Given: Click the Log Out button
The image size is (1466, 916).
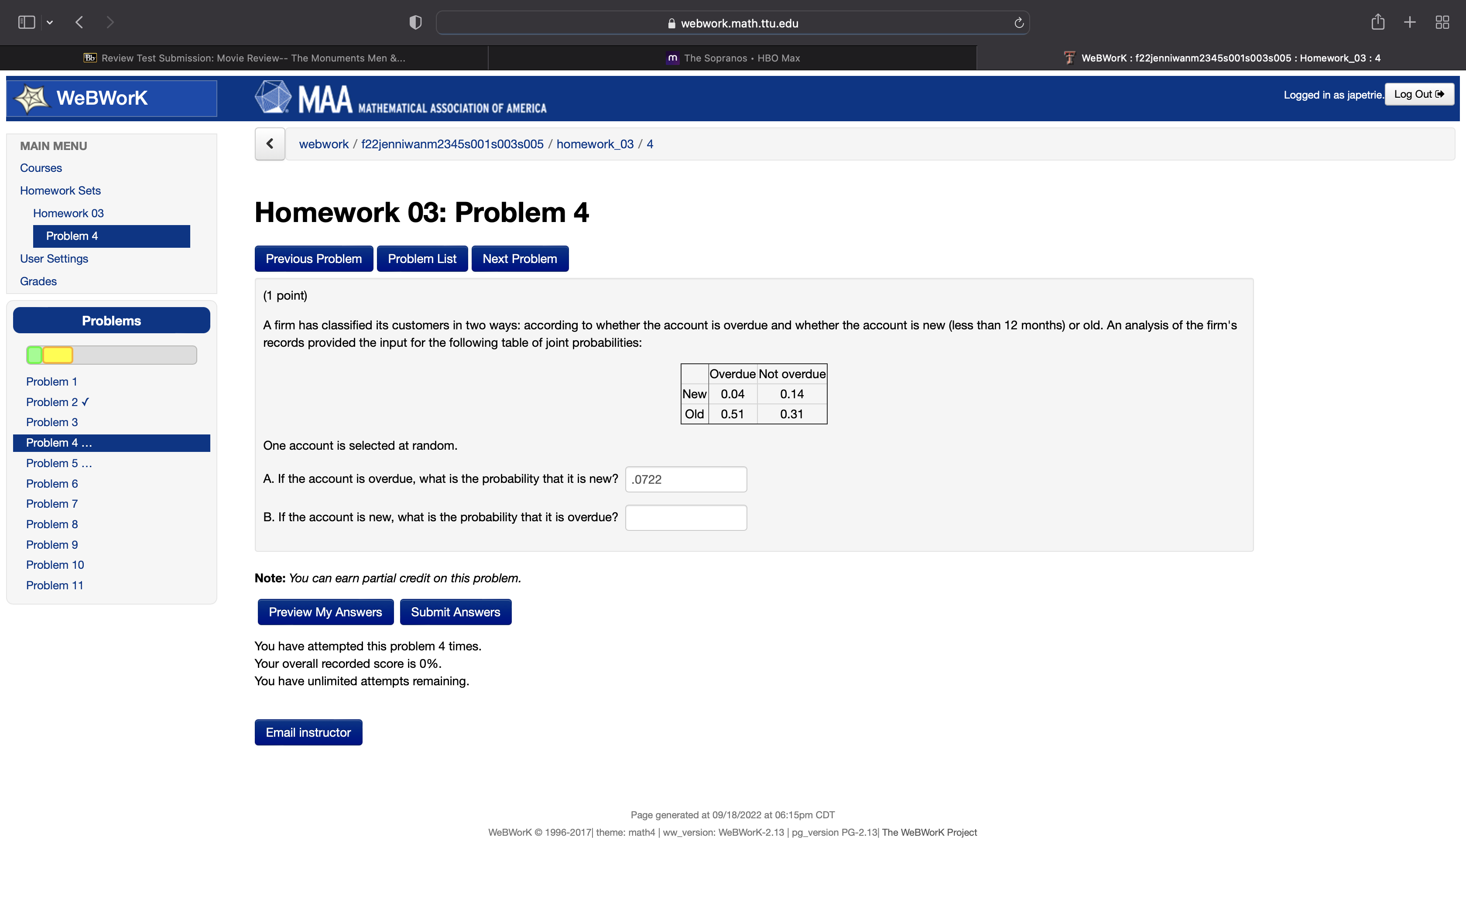Looking at the screenshot, I should pos(1418,95).
